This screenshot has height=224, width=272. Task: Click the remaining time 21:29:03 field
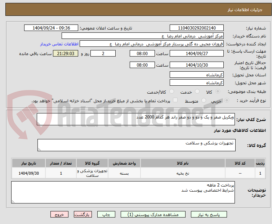point(66,53)
